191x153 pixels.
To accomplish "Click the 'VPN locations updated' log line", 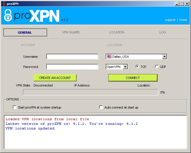I will tap(30, 128).
